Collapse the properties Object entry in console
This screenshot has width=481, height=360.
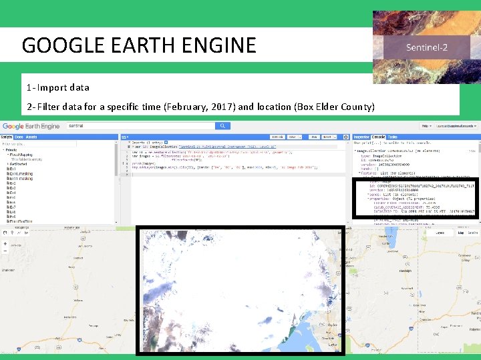point(368,199)
